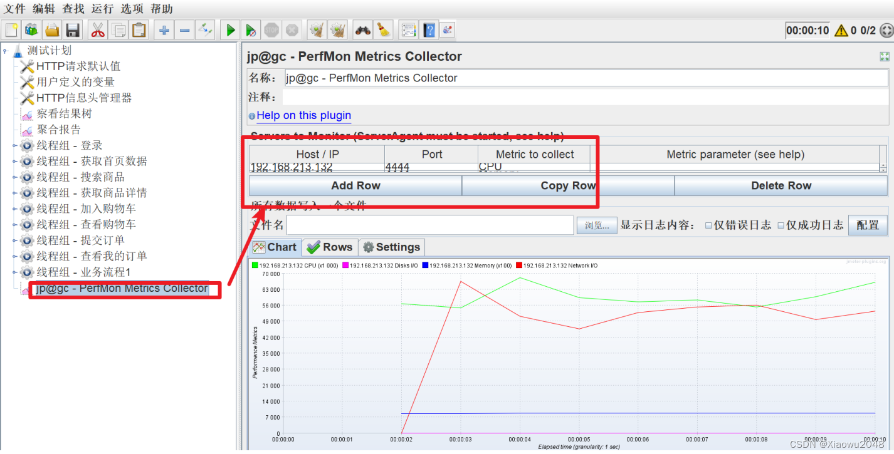
Task: Click the magenta Disks I/O legend swatch
Action: 345,266
